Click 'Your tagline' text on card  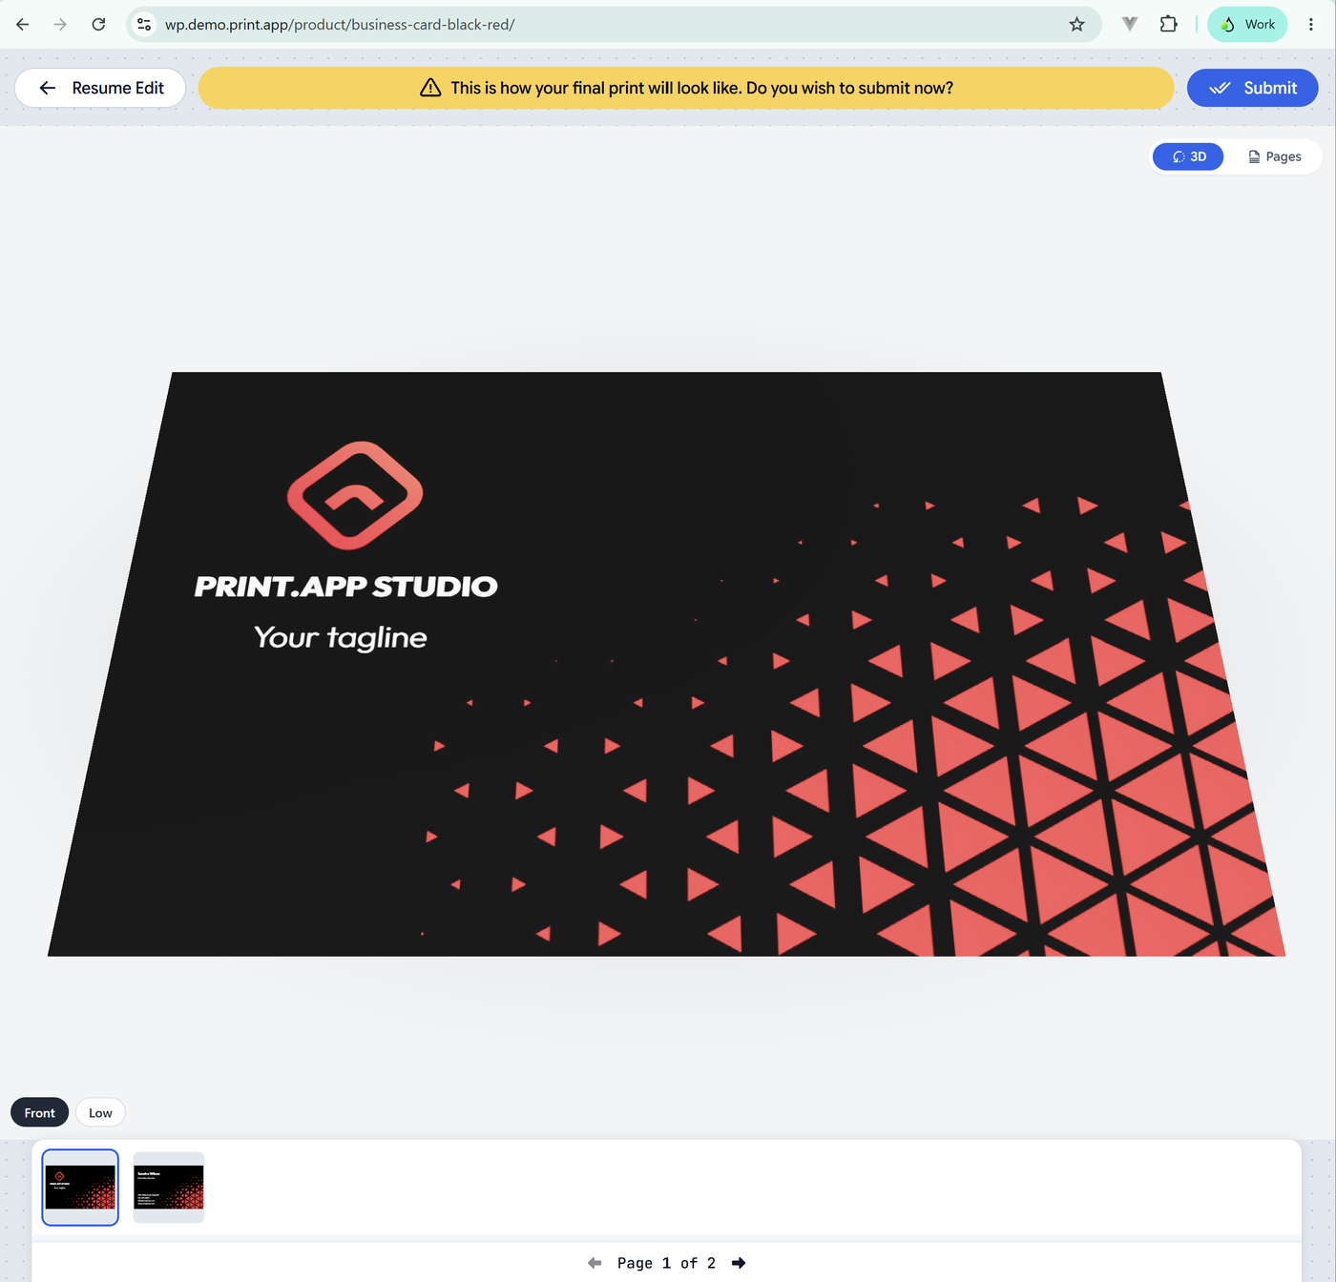click(x=340, y=637)
